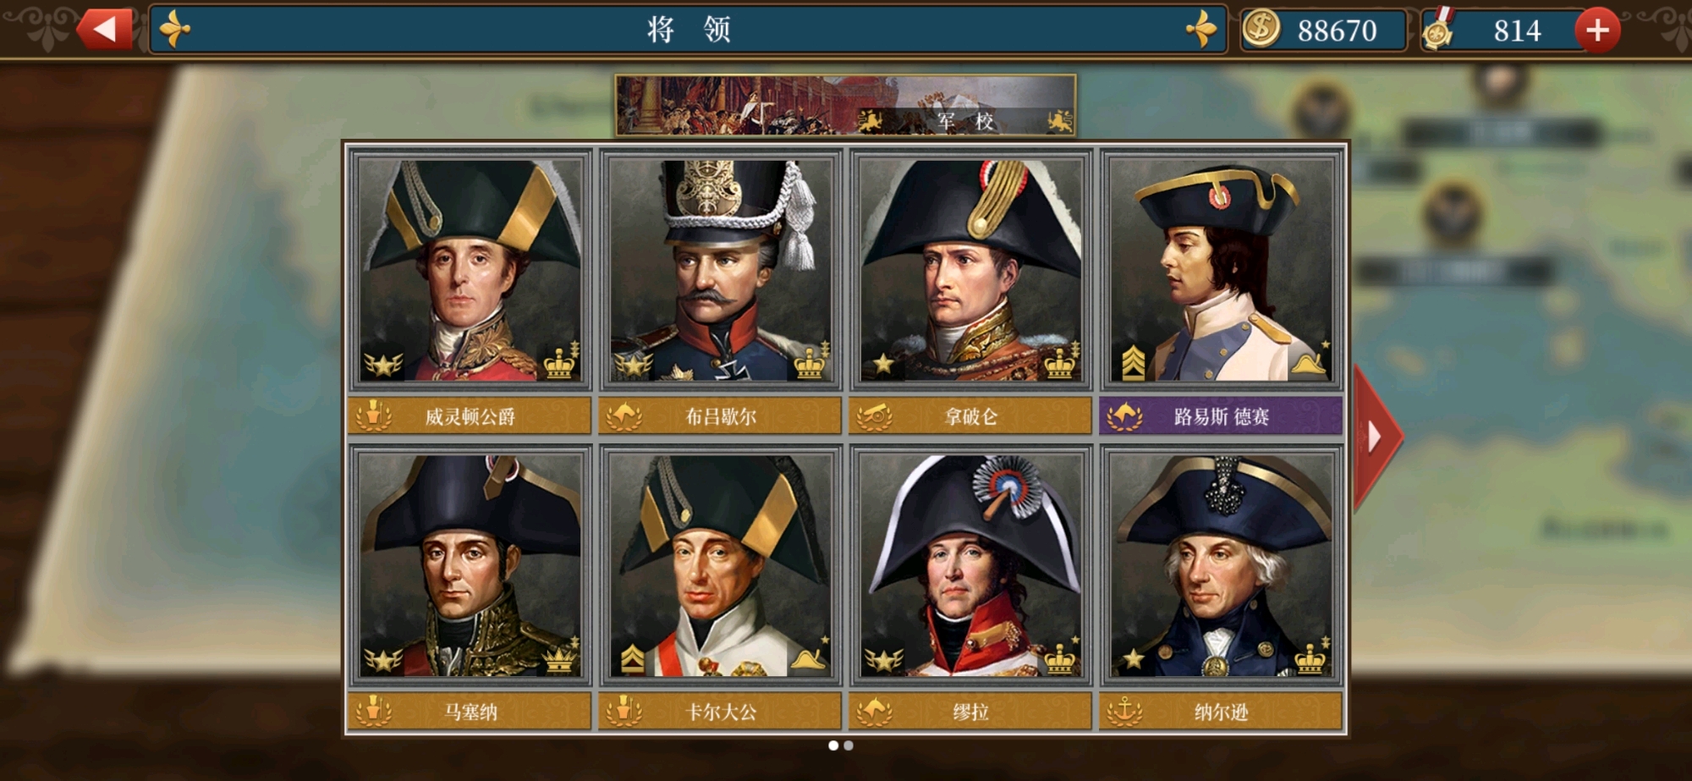Choose the 缪拉 name label
Image resolution: width=1692 pixels, height=781 pixels.
(971, 712)
